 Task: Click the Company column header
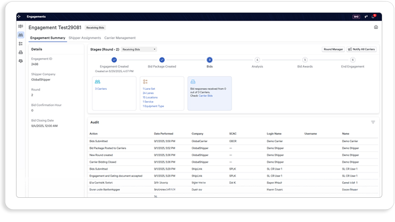point(197,134)
